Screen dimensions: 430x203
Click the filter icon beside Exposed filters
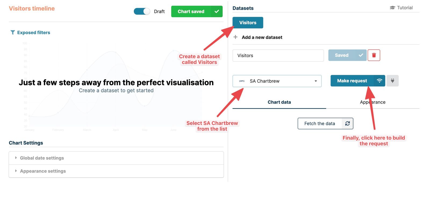[x=12, y=32]
